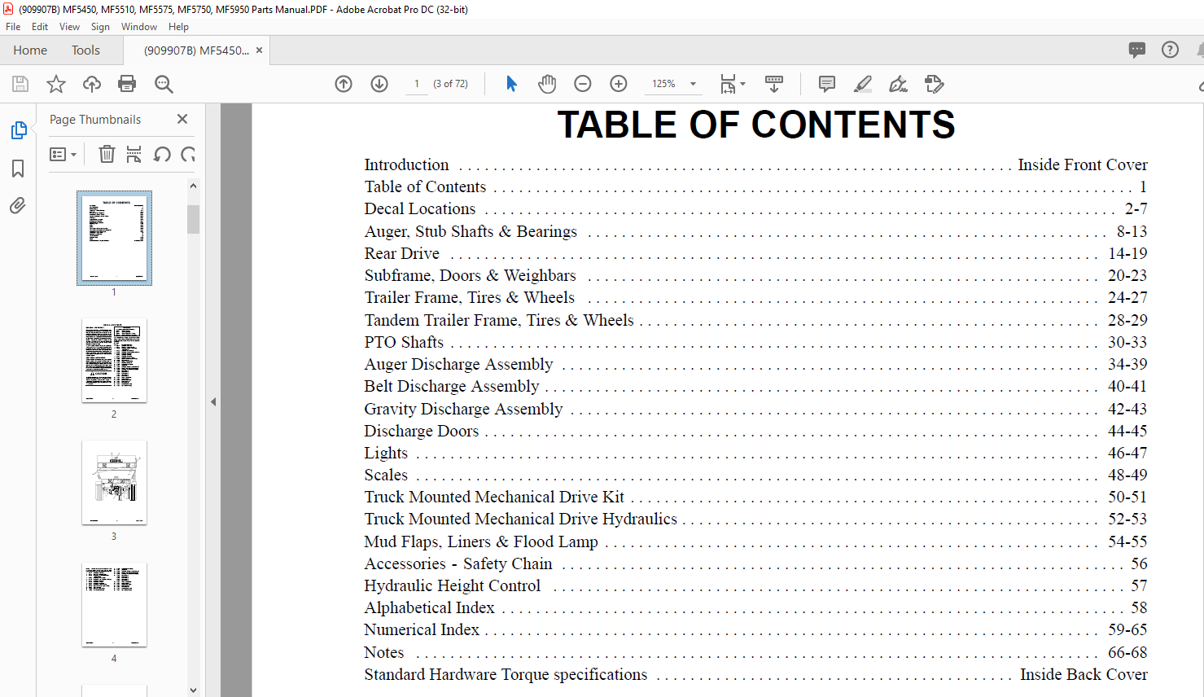Close the document tab
The width and height of the screenshot is (1204, 697).
260,50
